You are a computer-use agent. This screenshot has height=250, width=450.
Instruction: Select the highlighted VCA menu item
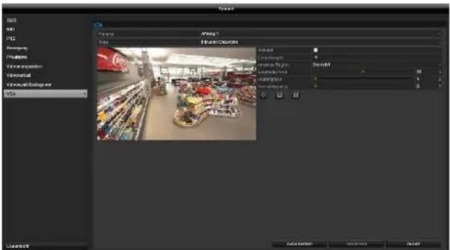pyautogui.click(x=46, y=94)
